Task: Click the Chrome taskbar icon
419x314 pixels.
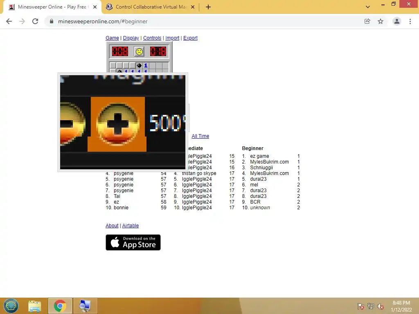Action: click(x=60, y=306)
